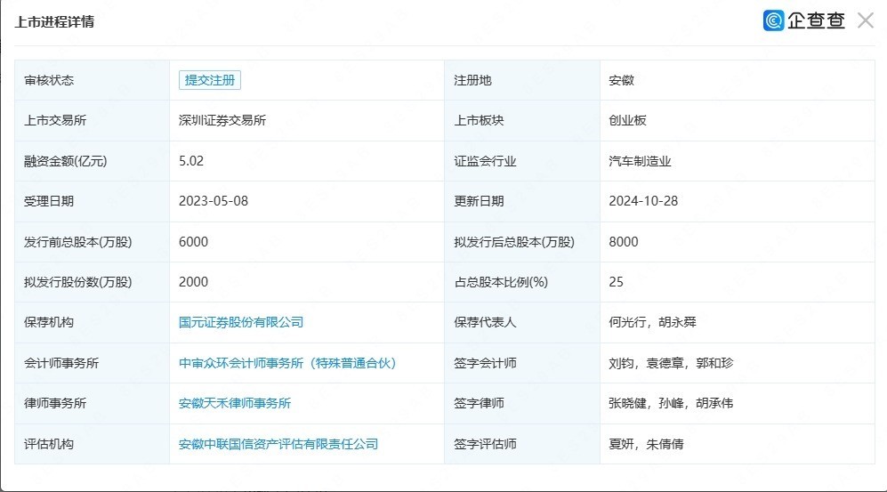Click the 2024-10-28 date value
This screenshot has width=887, height=492.
pos(643,201)
